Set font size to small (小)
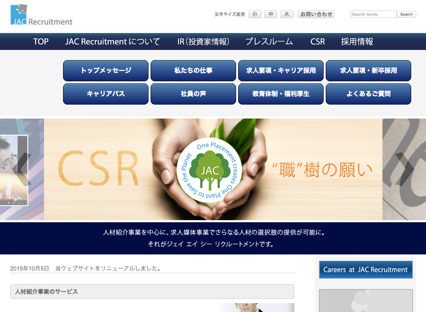The image size is (426, 312). coord(255,14)
